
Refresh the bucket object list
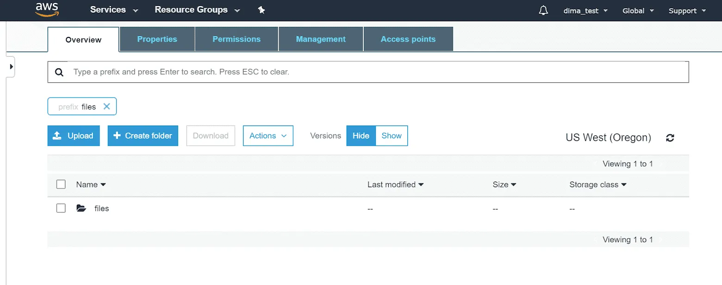click(670, 137)
